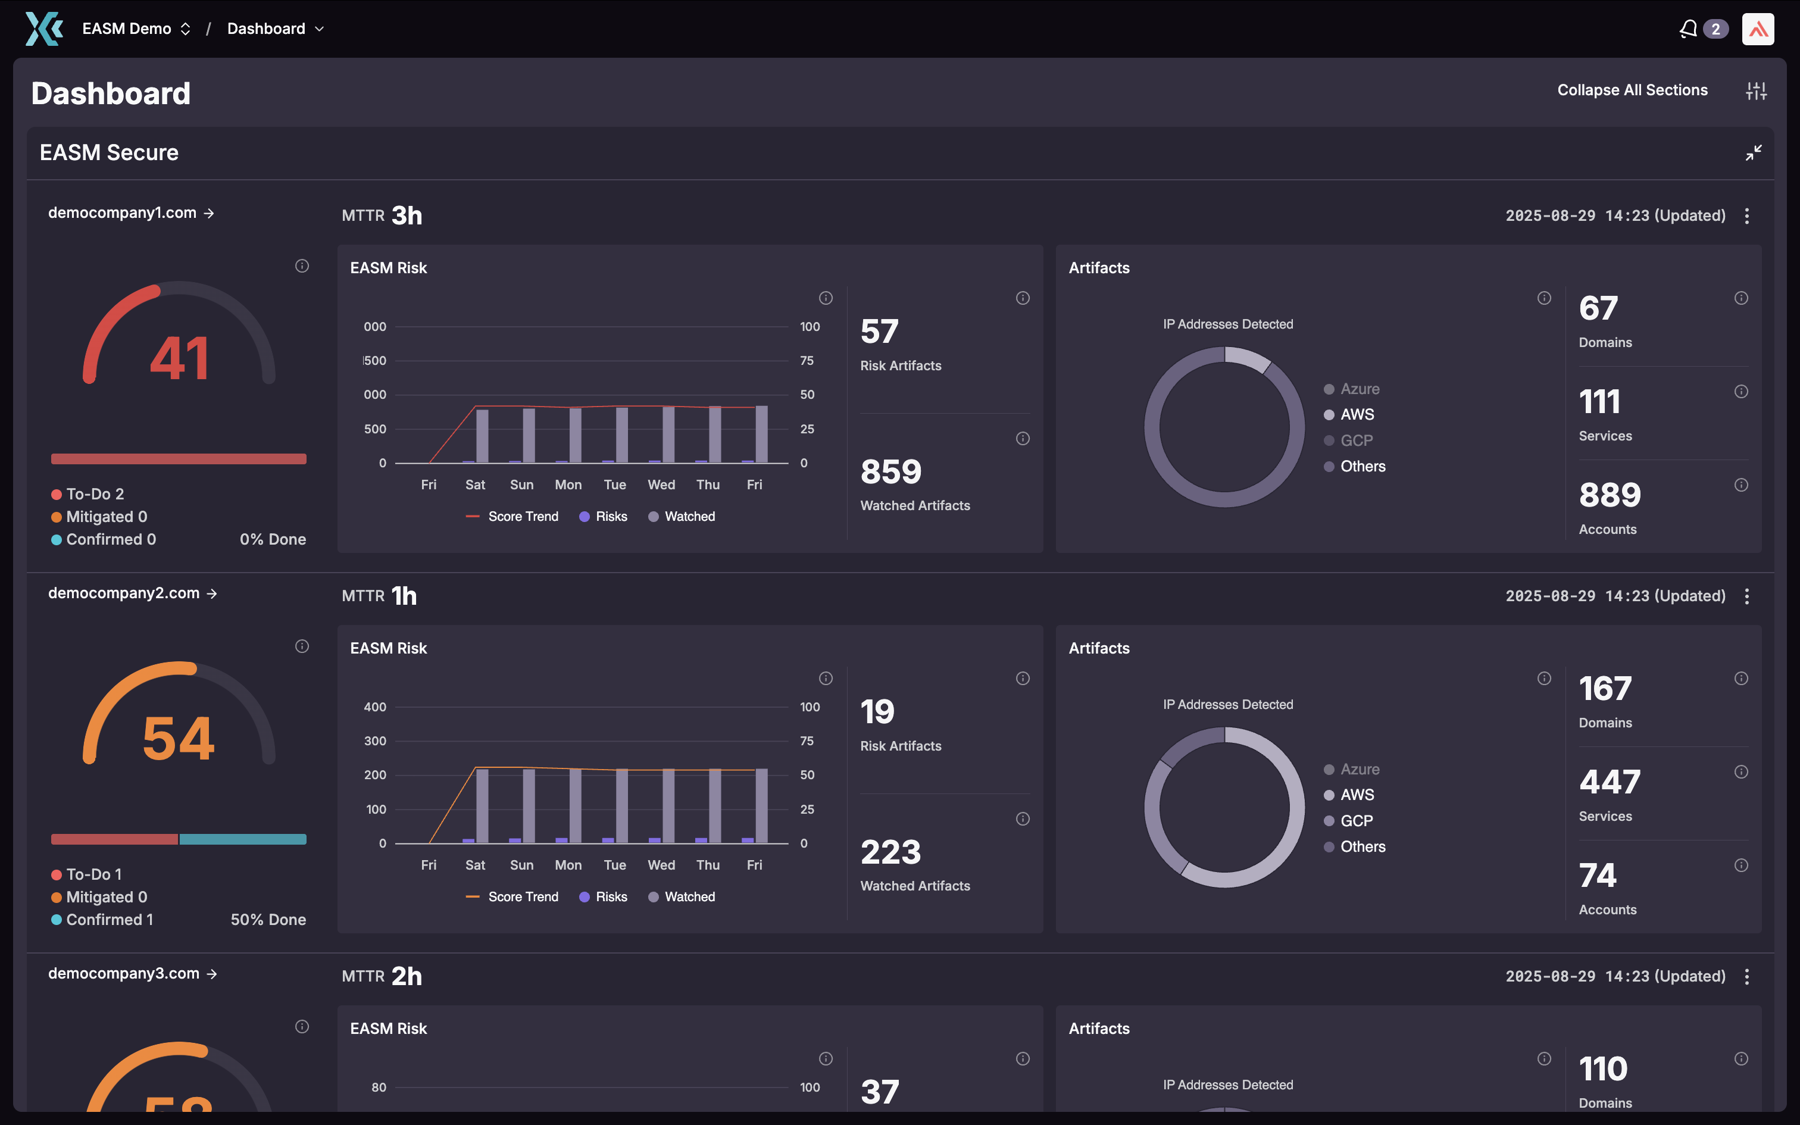This screenshot has height=1125, width=1800.
Task: View info tooltip beside democompany1 risk gauge
Action: tap(302, 265)
